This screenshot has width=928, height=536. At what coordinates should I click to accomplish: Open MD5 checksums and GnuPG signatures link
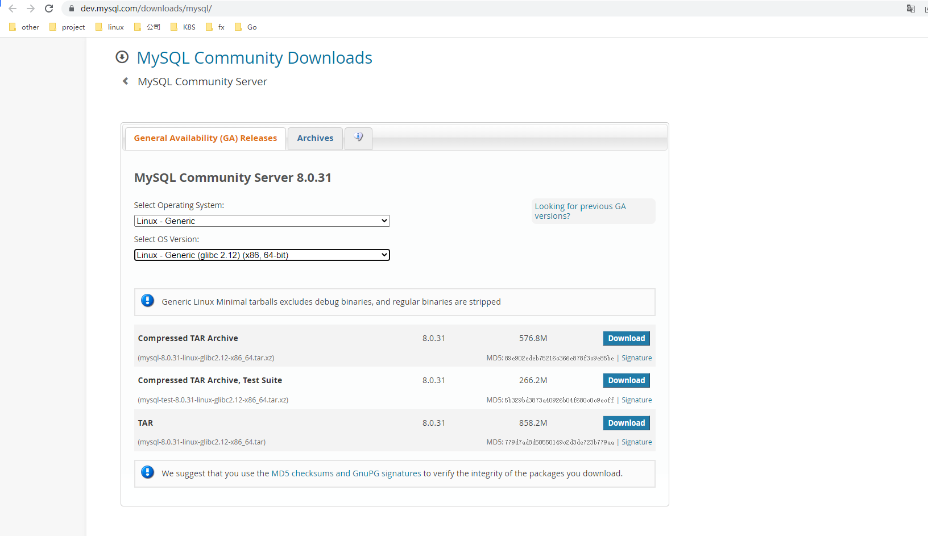(346, 473)
